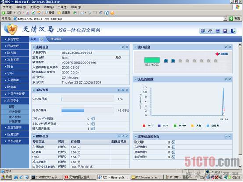Open details icon beside 防火墙 alarm count
This screenshot has height=182, width=243.
(x=173, y=142)
